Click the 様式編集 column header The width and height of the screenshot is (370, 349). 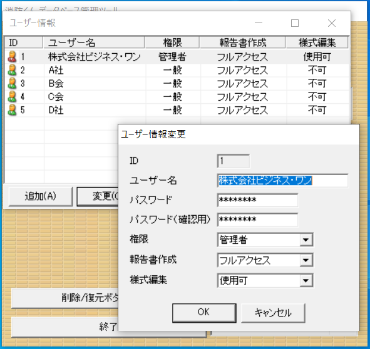[x=317, y=43]
